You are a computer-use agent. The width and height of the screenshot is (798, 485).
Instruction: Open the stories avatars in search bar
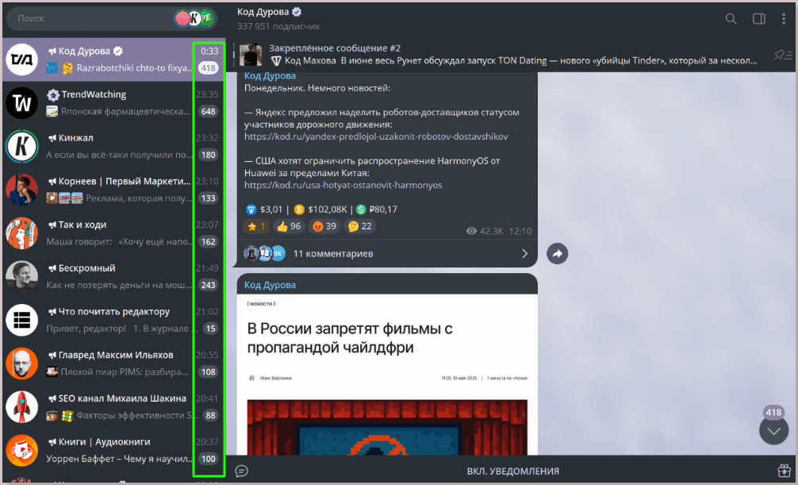coord(194,18)
